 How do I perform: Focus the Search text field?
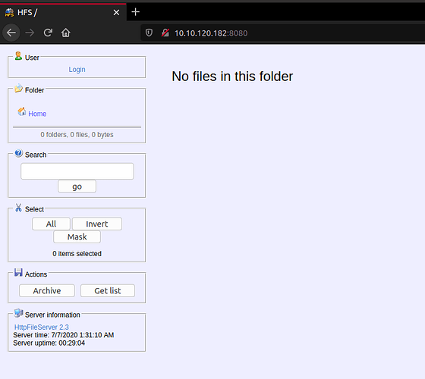click(77, 171)
